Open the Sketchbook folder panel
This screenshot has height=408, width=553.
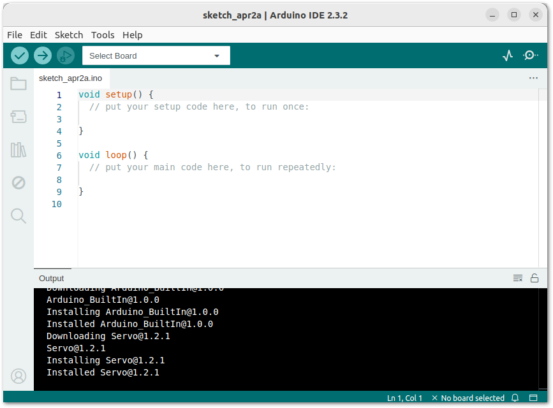click(18, 84)
